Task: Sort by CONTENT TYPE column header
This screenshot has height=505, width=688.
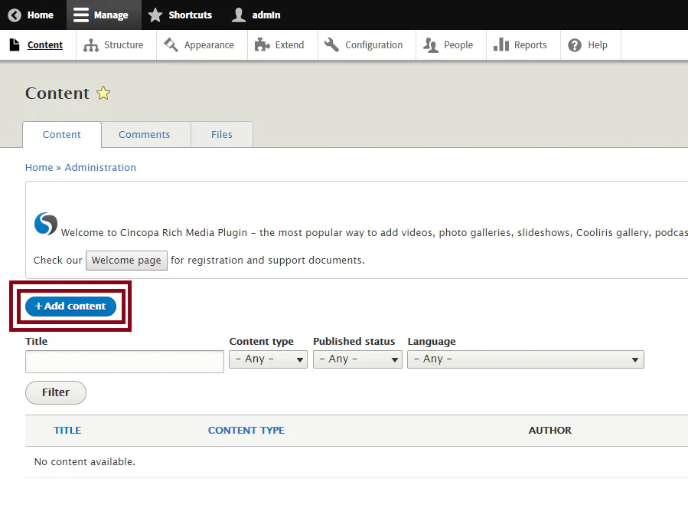Action: [x=246, y=430]
